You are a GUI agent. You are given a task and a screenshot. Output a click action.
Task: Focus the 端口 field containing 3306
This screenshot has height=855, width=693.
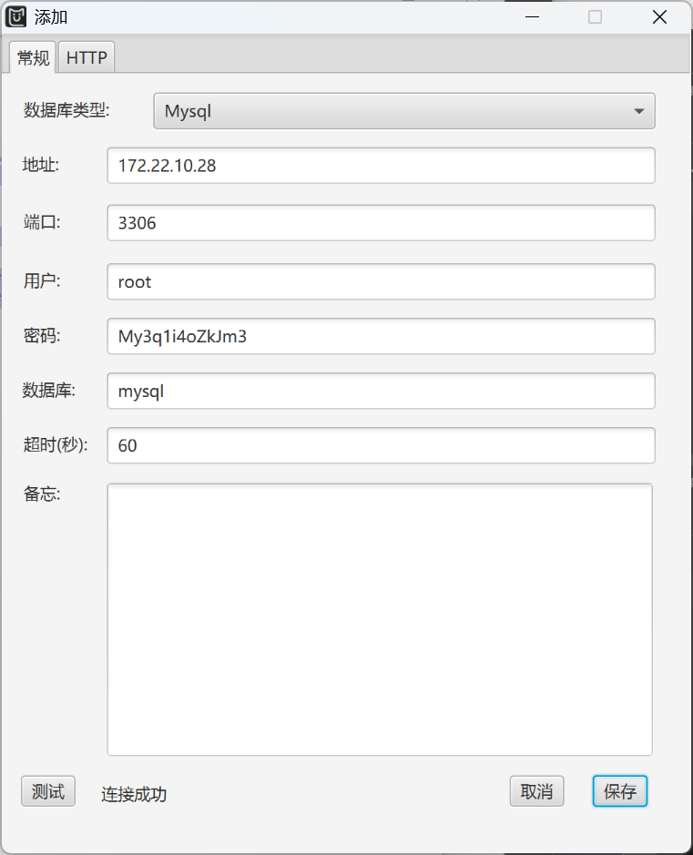(381, 222)
